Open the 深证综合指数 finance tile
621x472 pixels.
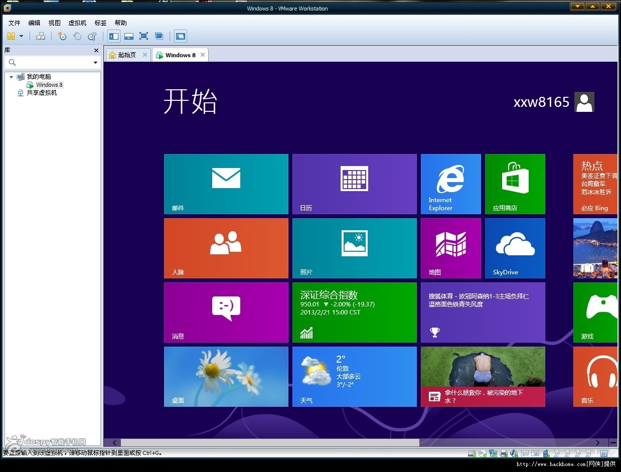(x=355, y=312)
